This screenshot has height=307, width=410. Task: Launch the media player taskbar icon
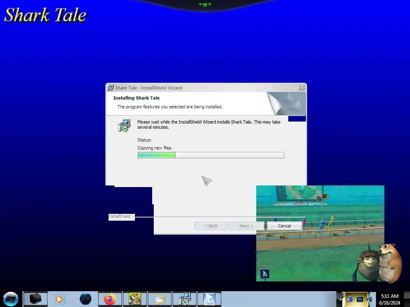(x=59, y=299)
